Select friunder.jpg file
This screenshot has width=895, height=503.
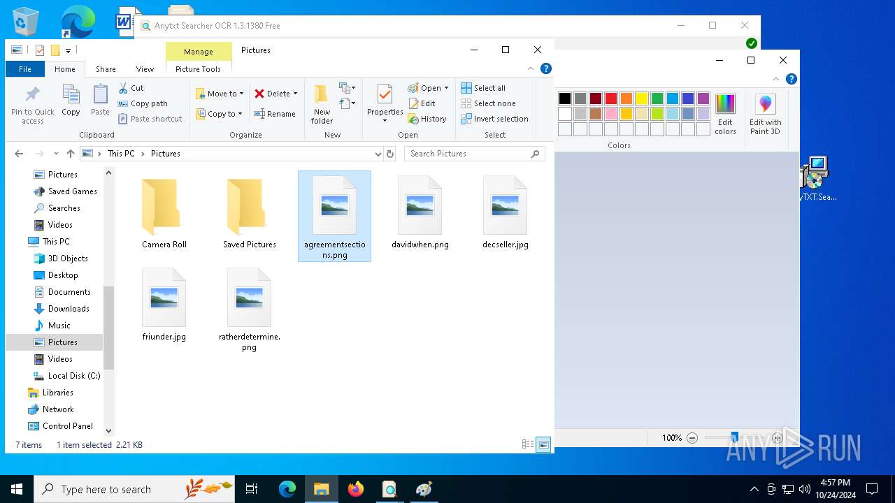tap(164, 305)
